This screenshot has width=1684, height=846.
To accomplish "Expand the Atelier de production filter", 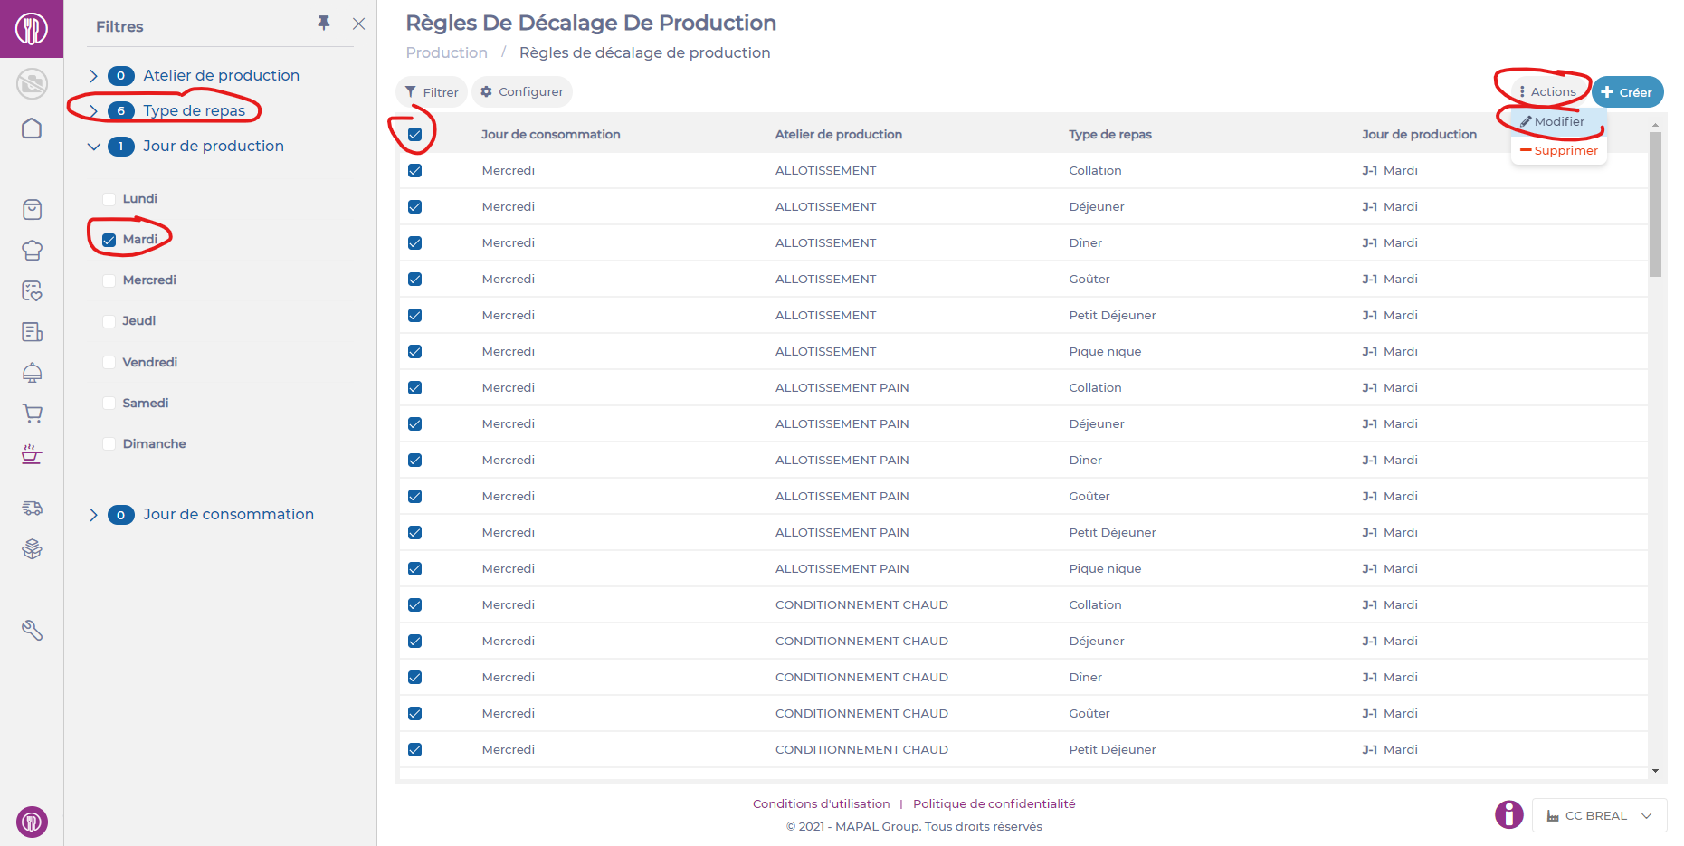I will pyautogui.click(x=93, y=76).
